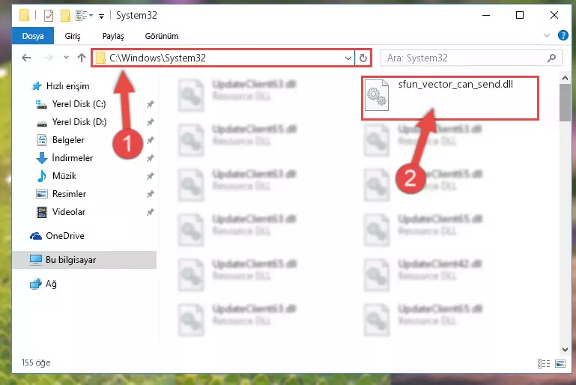Click the pin icon beside Yerel Disk (D:)
The height and width of the screenshot is (385, 576).
tap(150, 122)
